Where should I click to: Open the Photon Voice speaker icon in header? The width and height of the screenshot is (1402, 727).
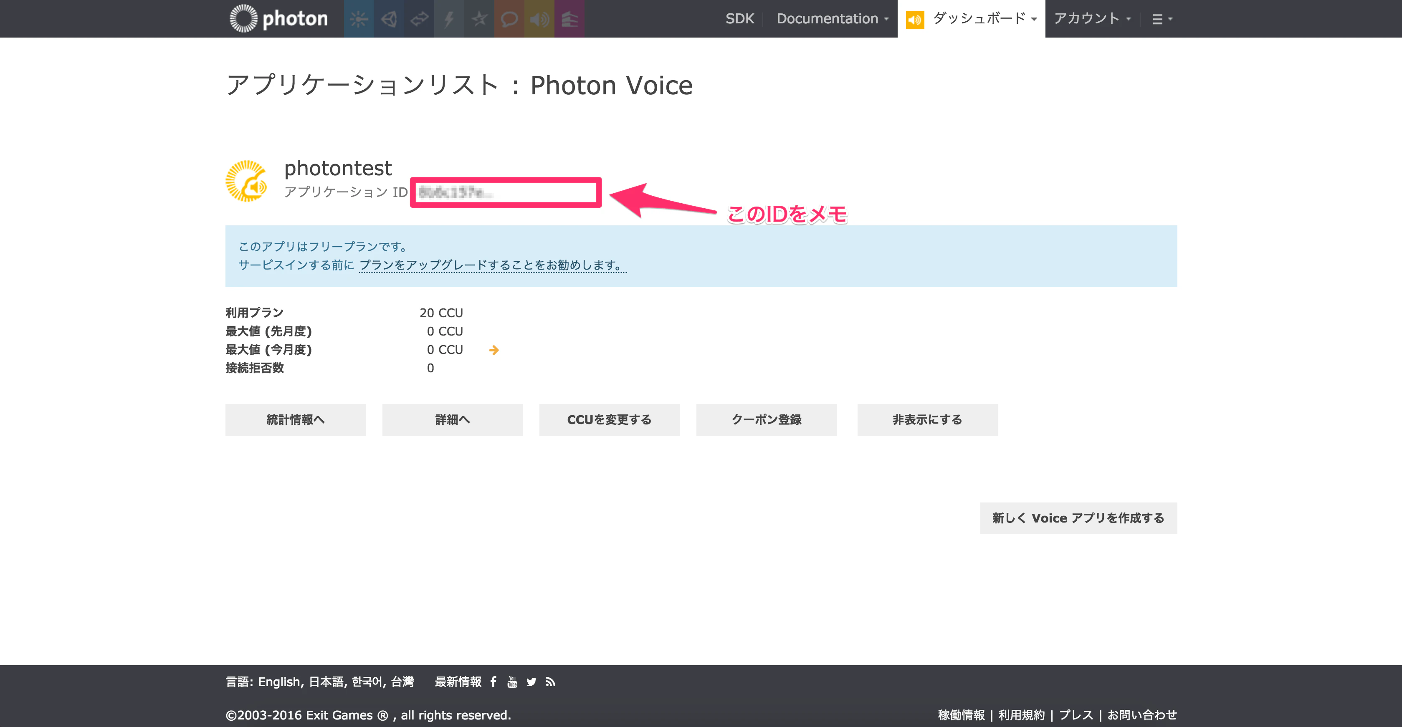tap(539, 19)
